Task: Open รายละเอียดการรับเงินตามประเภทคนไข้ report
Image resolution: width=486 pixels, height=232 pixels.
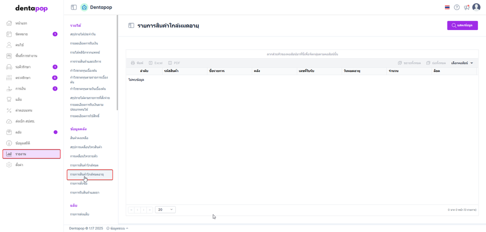Action: [87, 107]
